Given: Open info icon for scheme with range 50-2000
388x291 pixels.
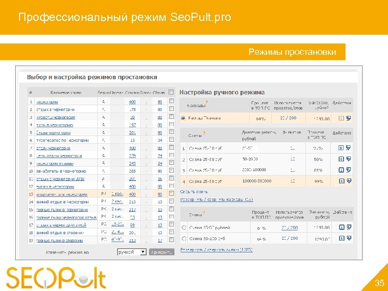Looking at the screenshot, I should [341, 159].
